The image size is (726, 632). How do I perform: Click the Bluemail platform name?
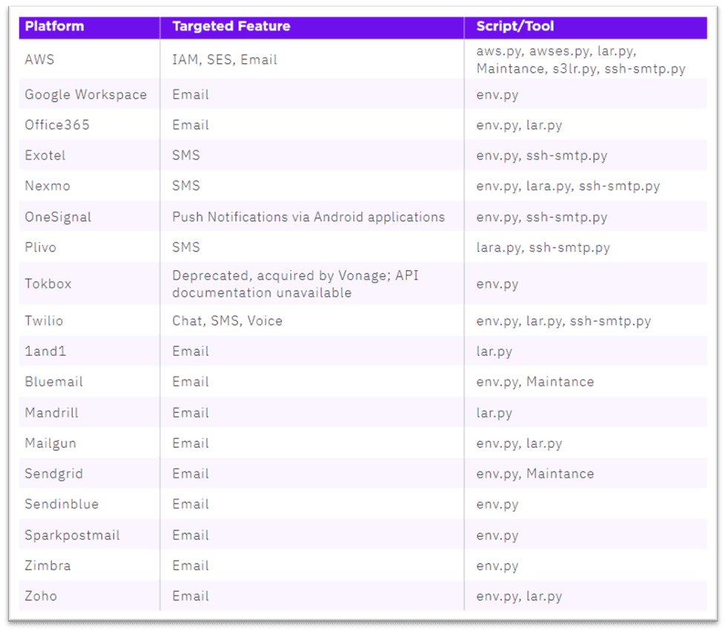[53, 382]
